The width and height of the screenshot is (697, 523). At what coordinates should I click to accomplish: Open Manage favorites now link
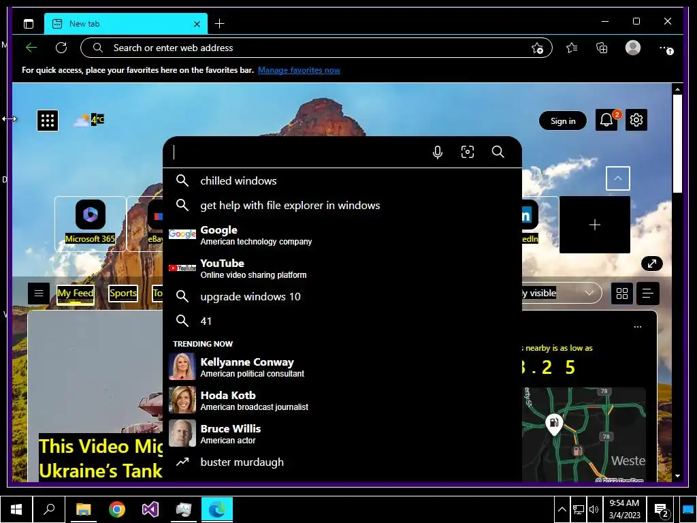click(299, 70)
